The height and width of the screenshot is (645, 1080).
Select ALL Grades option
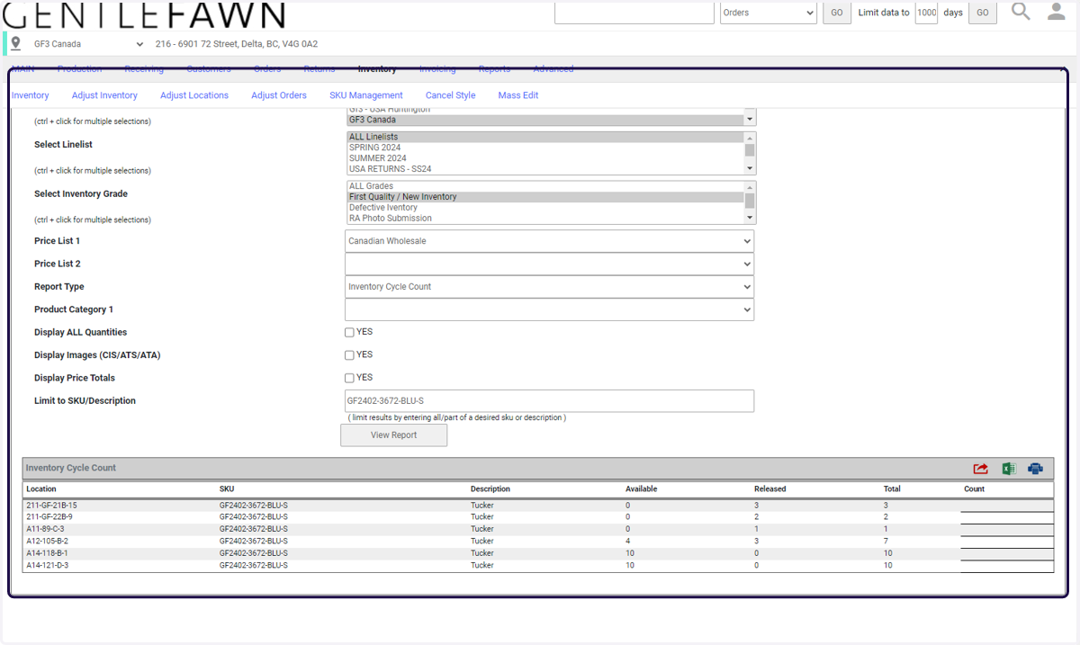(545, 186)
